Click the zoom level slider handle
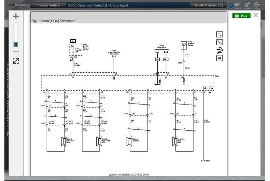270x181 pixels. tap(16, 45)
